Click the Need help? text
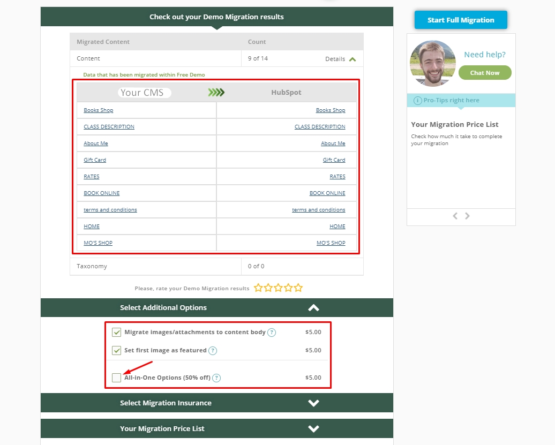 [485, 55]
